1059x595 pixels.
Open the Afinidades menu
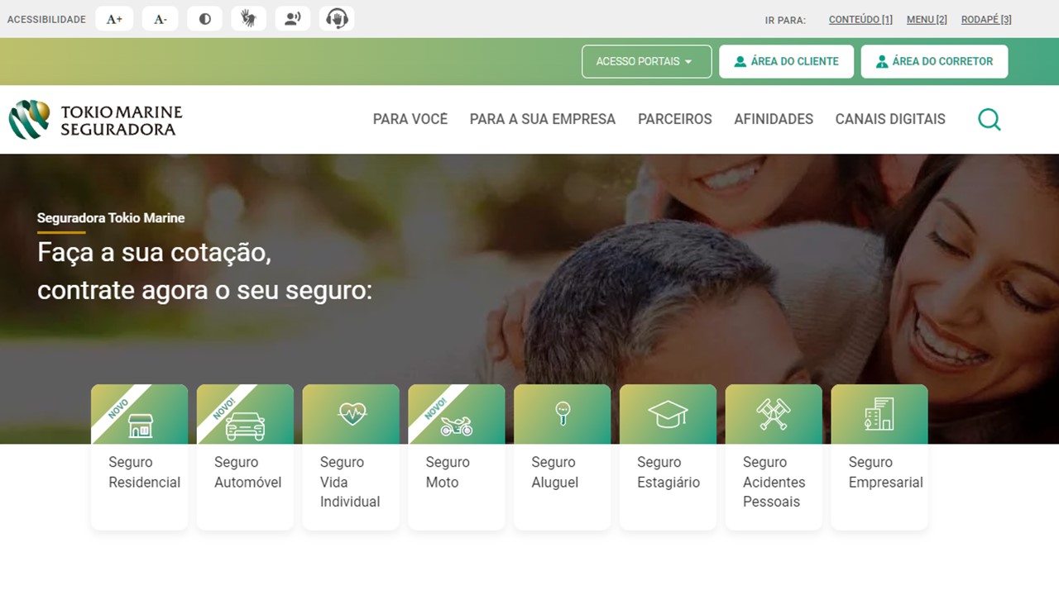(x=774, y=119)
